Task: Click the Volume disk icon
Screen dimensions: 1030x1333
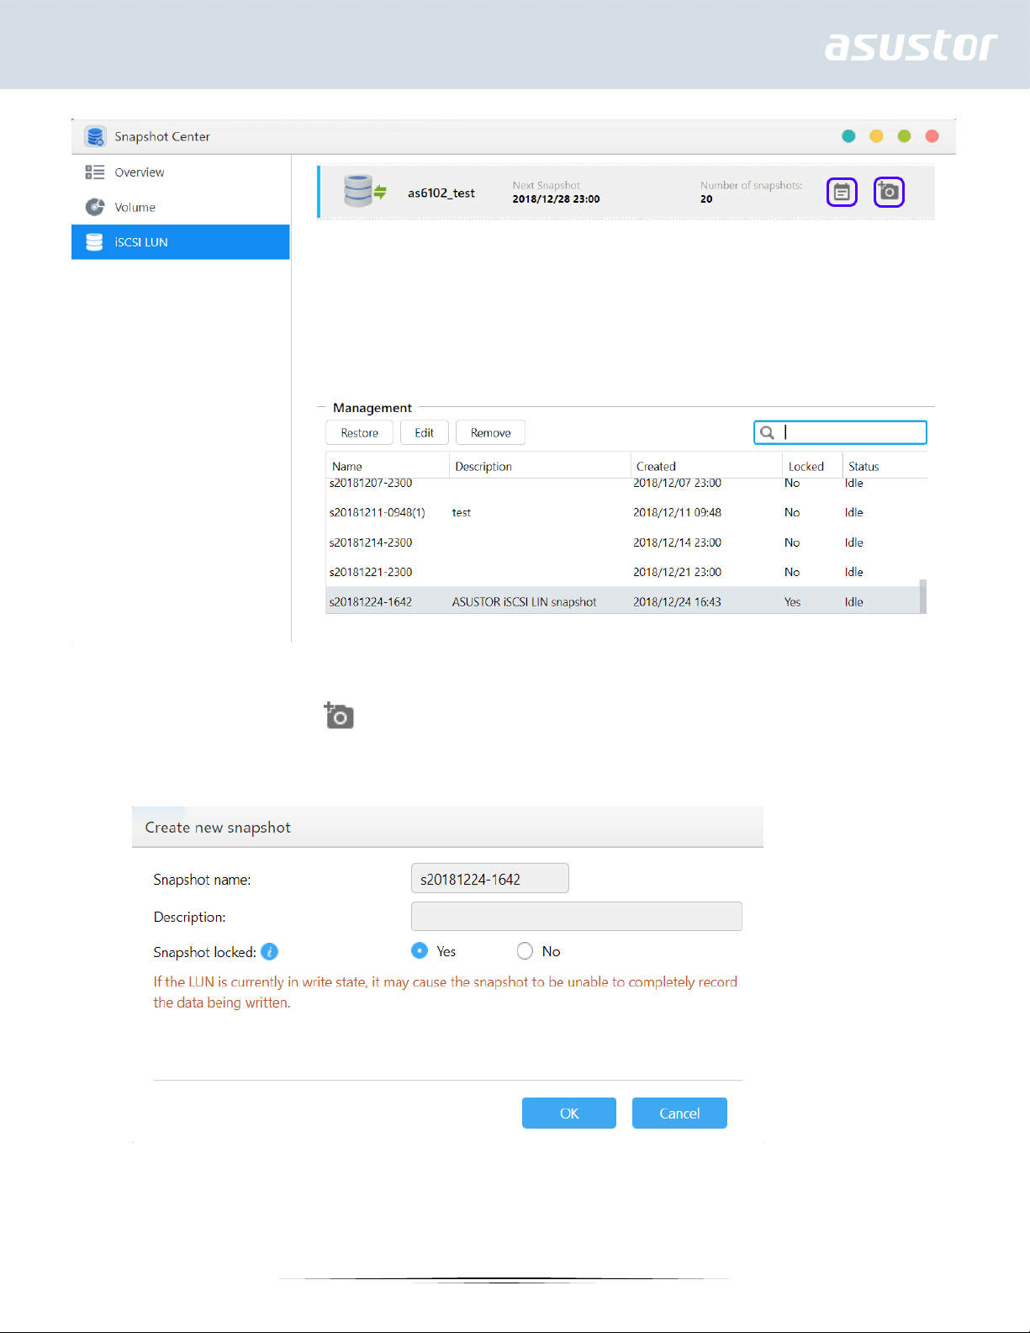Action: 95,207
